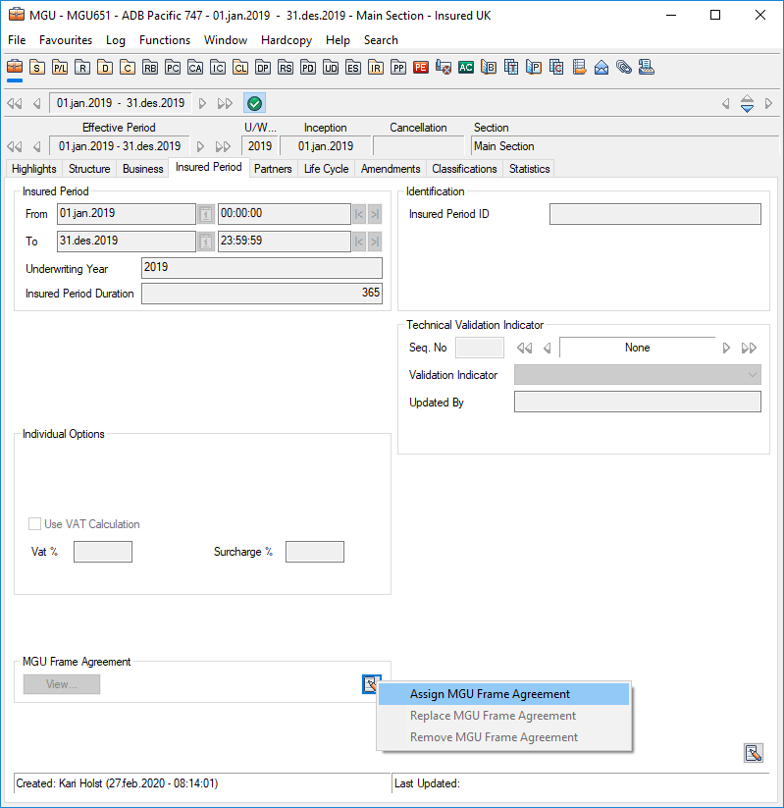Click the book P toolbar icon
Image resolution: width=784 pixels, height=808 pixels.
534,68
